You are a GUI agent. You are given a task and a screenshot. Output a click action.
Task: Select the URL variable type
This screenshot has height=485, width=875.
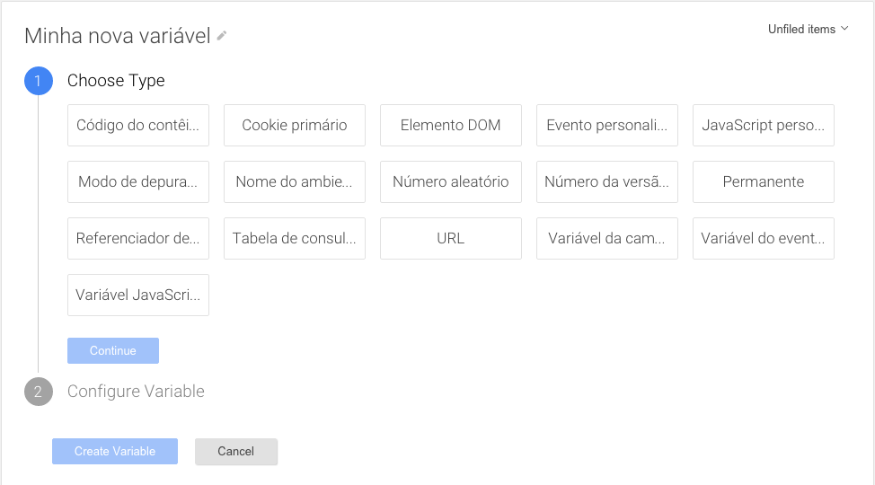coord(451,239)
